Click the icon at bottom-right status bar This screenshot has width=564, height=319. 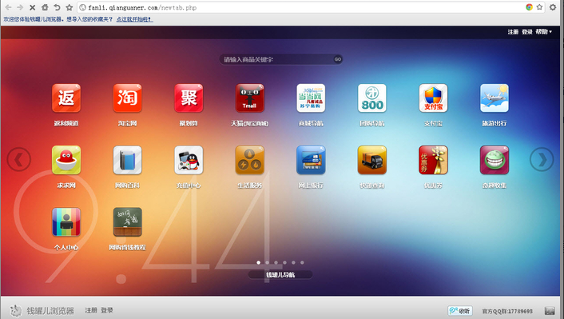tap(550, 310)
